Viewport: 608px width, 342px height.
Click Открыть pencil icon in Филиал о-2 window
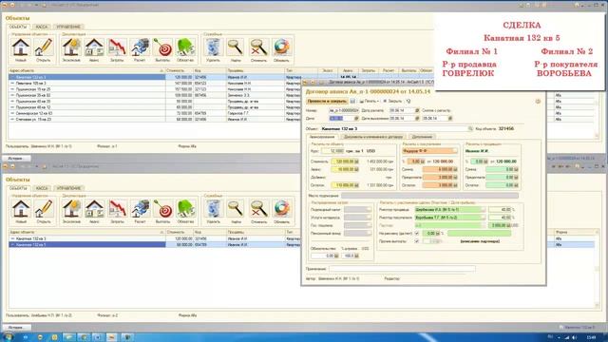pyautogui.click(x=44, y=209)
